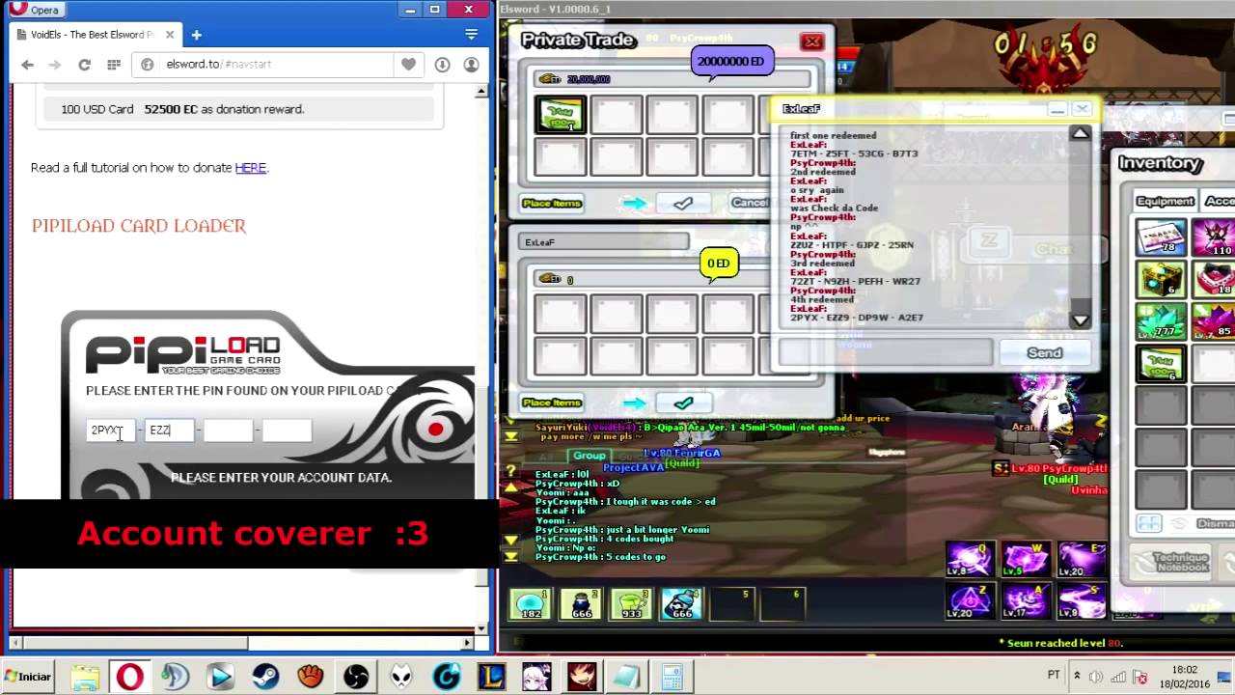Select the green crystal item count 777
This screenshot has height=695, width=1235.
[x=1161, y=320]
